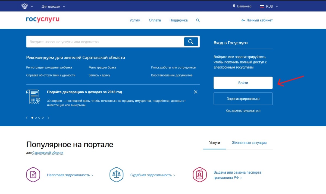This screenshot has height=194, width=326.
Task: Open the Как зарегистрироваться link
Action: [x=243, y=111]
